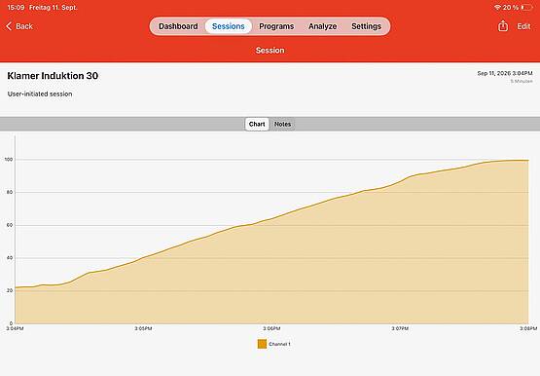This screenshot has height=376, width=540.
Task: Tap the Back chevron arrow
Action: coord(9,26)
